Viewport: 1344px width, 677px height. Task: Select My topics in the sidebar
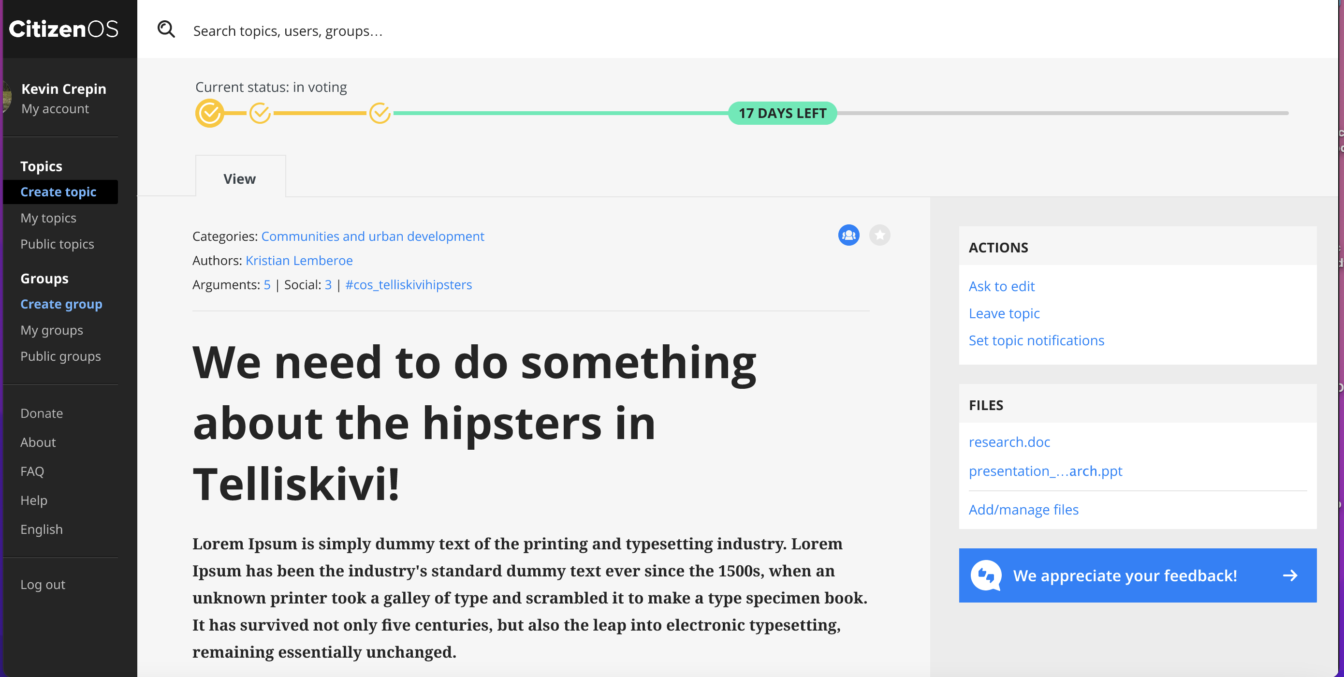click(48, 218)
